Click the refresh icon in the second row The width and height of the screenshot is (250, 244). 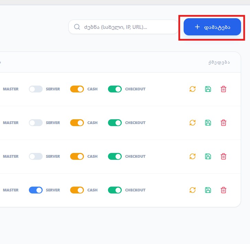[x=193, y=123]
